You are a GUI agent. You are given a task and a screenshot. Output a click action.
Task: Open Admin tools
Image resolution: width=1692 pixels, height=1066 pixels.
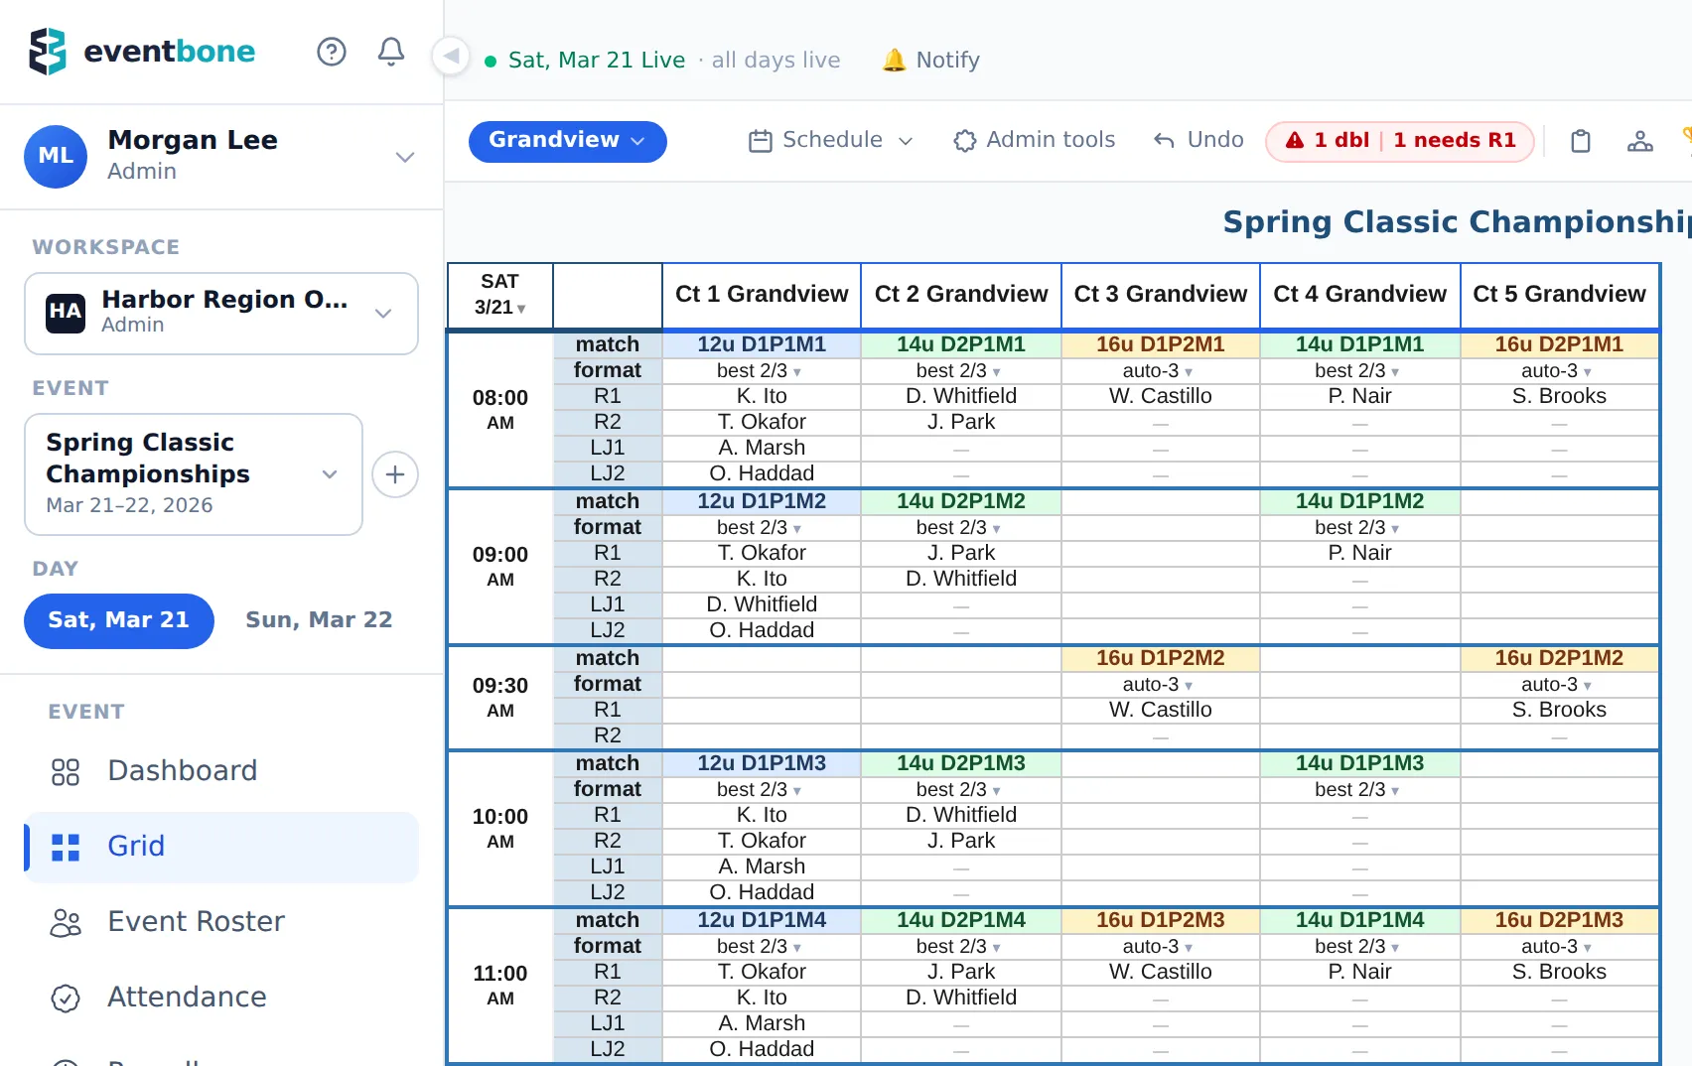1034,141
